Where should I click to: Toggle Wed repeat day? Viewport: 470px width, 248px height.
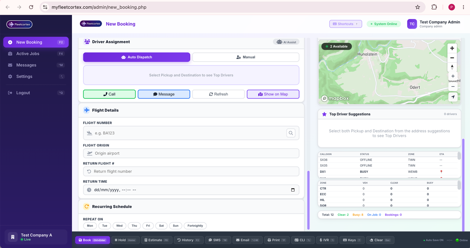tap(119, 226)
